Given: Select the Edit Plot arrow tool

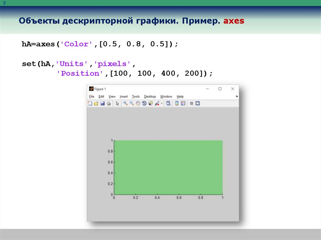Looking at the screenshot, I should (x=117, y=104).
